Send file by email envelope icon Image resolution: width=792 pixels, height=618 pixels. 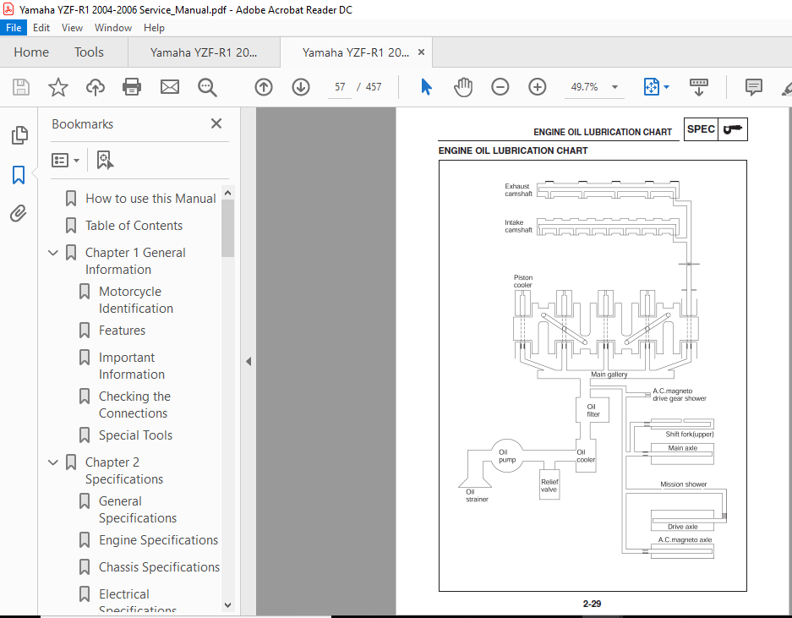pos(170,87)
